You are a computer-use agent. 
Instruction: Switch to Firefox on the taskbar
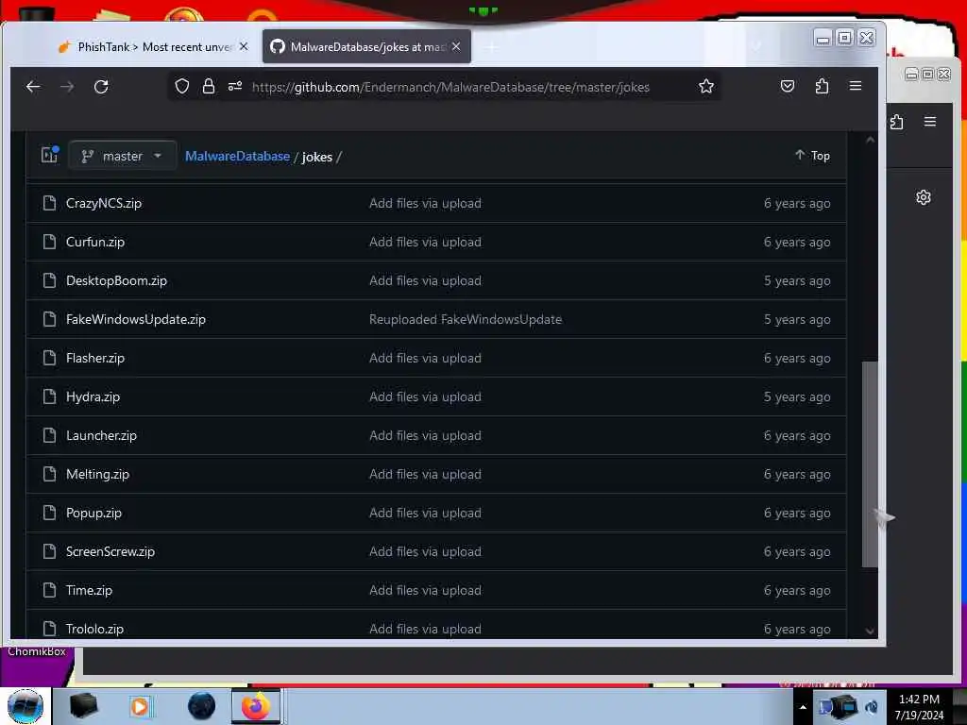pos(256,706)
